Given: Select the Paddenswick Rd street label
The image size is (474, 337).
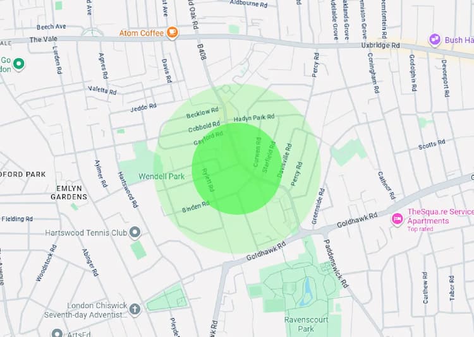Looking at the screenshot, I should pyautogui.click(x=336, y=264).
